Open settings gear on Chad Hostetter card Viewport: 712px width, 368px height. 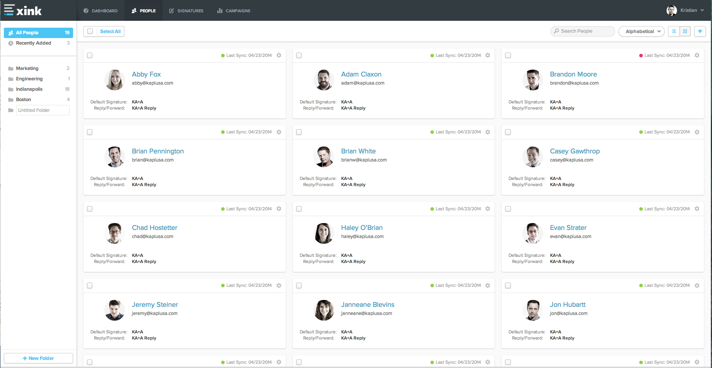[x=279, y=209]
